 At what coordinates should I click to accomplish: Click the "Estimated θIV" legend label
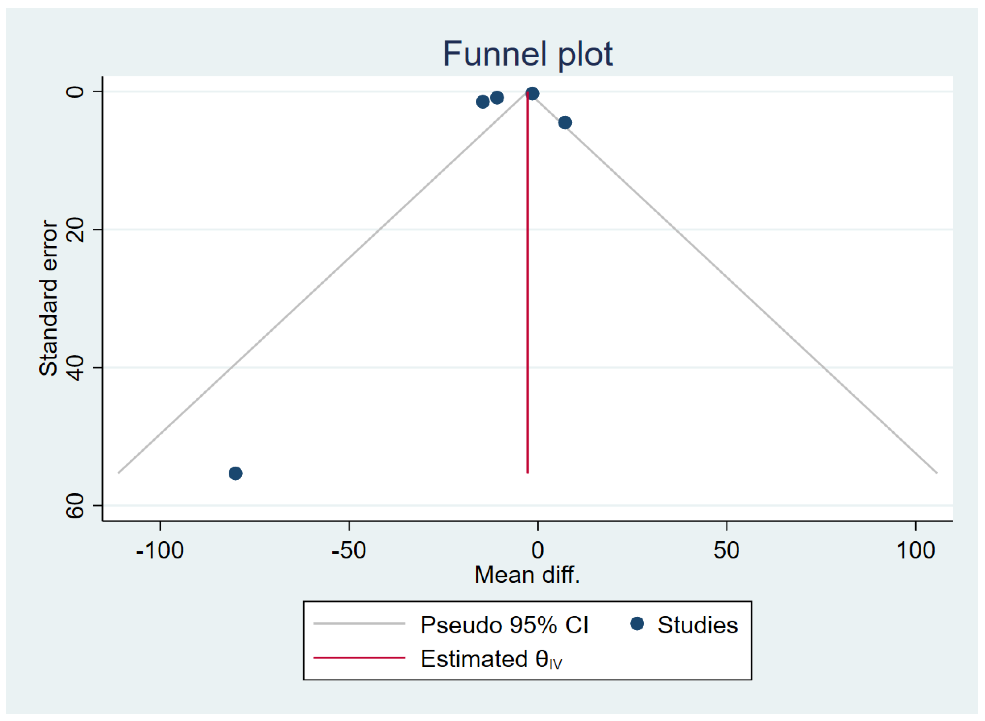pos(491,658)
